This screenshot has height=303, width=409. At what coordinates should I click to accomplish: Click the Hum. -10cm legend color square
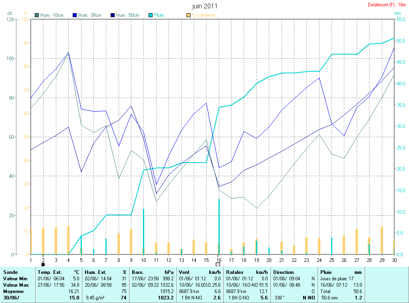pos(37,15)
